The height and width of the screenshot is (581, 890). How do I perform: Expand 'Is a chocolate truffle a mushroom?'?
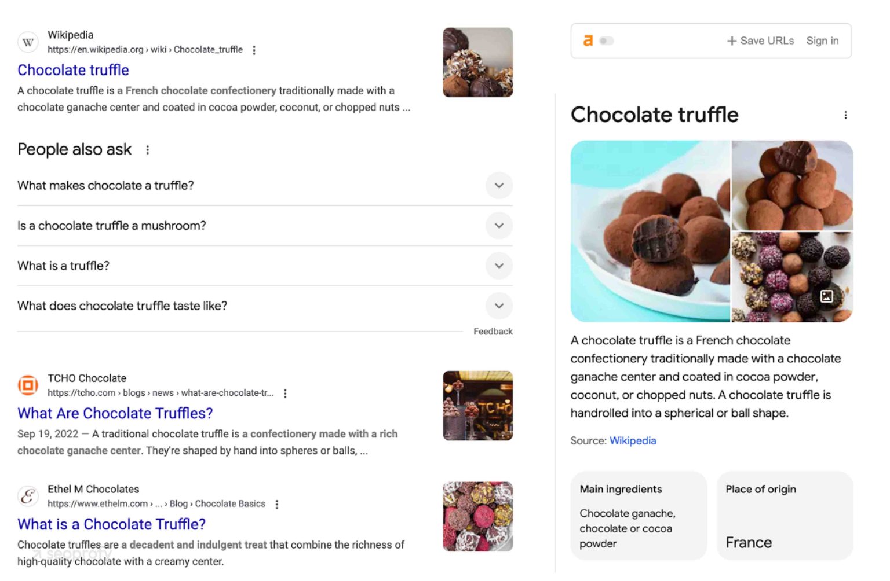click(499, 226)
